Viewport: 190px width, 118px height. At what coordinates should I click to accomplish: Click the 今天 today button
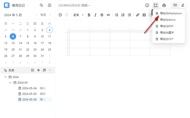point(43,15)
